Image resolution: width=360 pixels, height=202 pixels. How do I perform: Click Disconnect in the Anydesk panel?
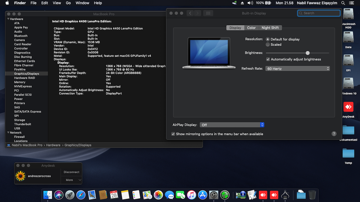click(71, 172)
